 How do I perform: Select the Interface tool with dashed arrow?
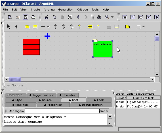point(98,27)
